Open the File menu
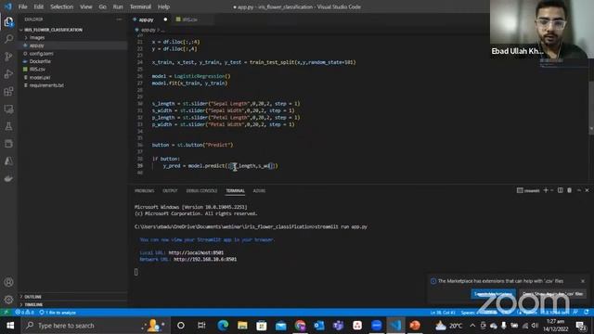 (x=22, y=6)
